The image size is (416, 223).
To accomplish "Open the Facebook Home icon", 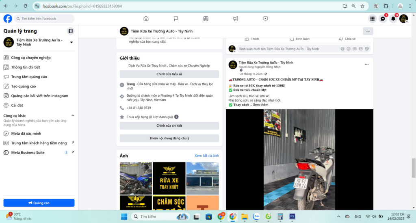I will [146, 19].
